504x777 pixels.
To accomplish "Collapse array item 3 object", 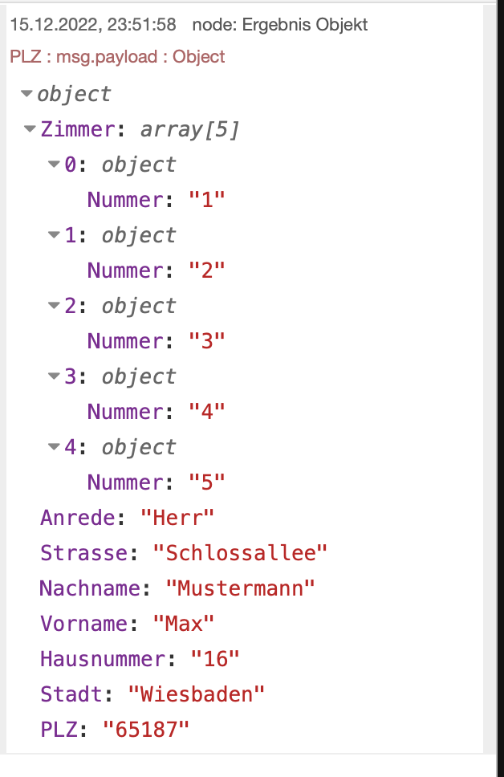I will 54,376.
